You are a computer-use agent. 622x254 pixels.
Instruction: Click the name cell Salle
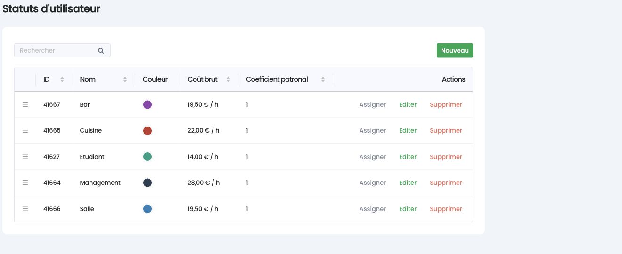(87, 209)
